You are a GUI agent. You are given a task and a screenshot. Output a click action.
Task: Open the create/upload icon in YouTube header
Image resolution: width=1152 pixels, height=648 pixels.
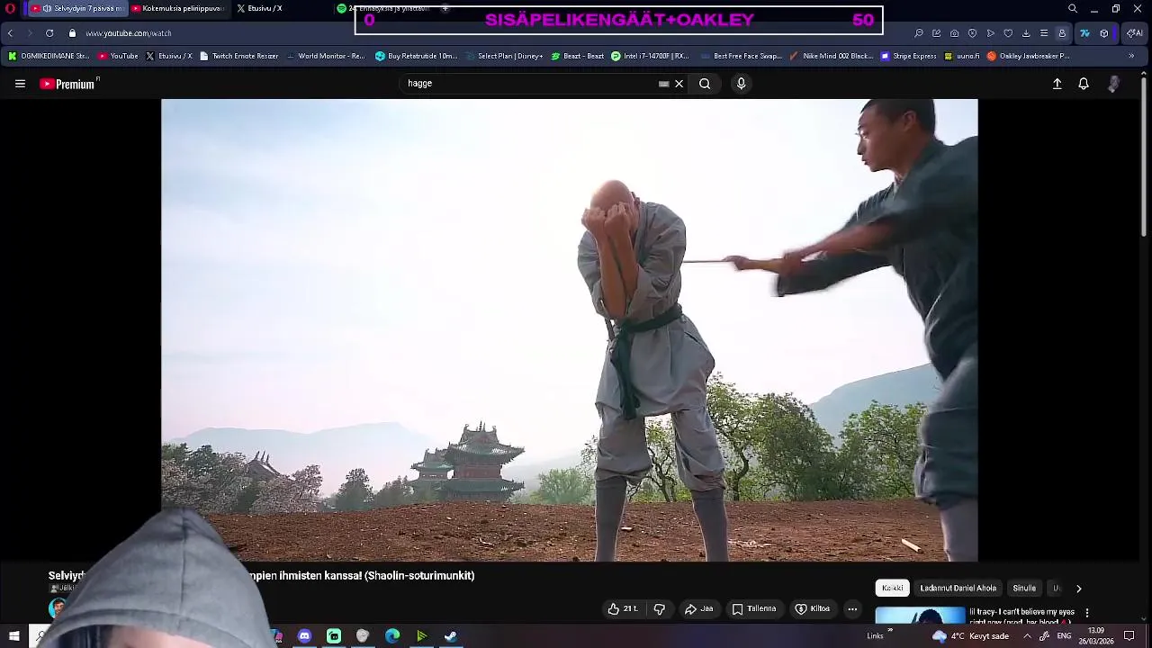(x=1057, y=84)
